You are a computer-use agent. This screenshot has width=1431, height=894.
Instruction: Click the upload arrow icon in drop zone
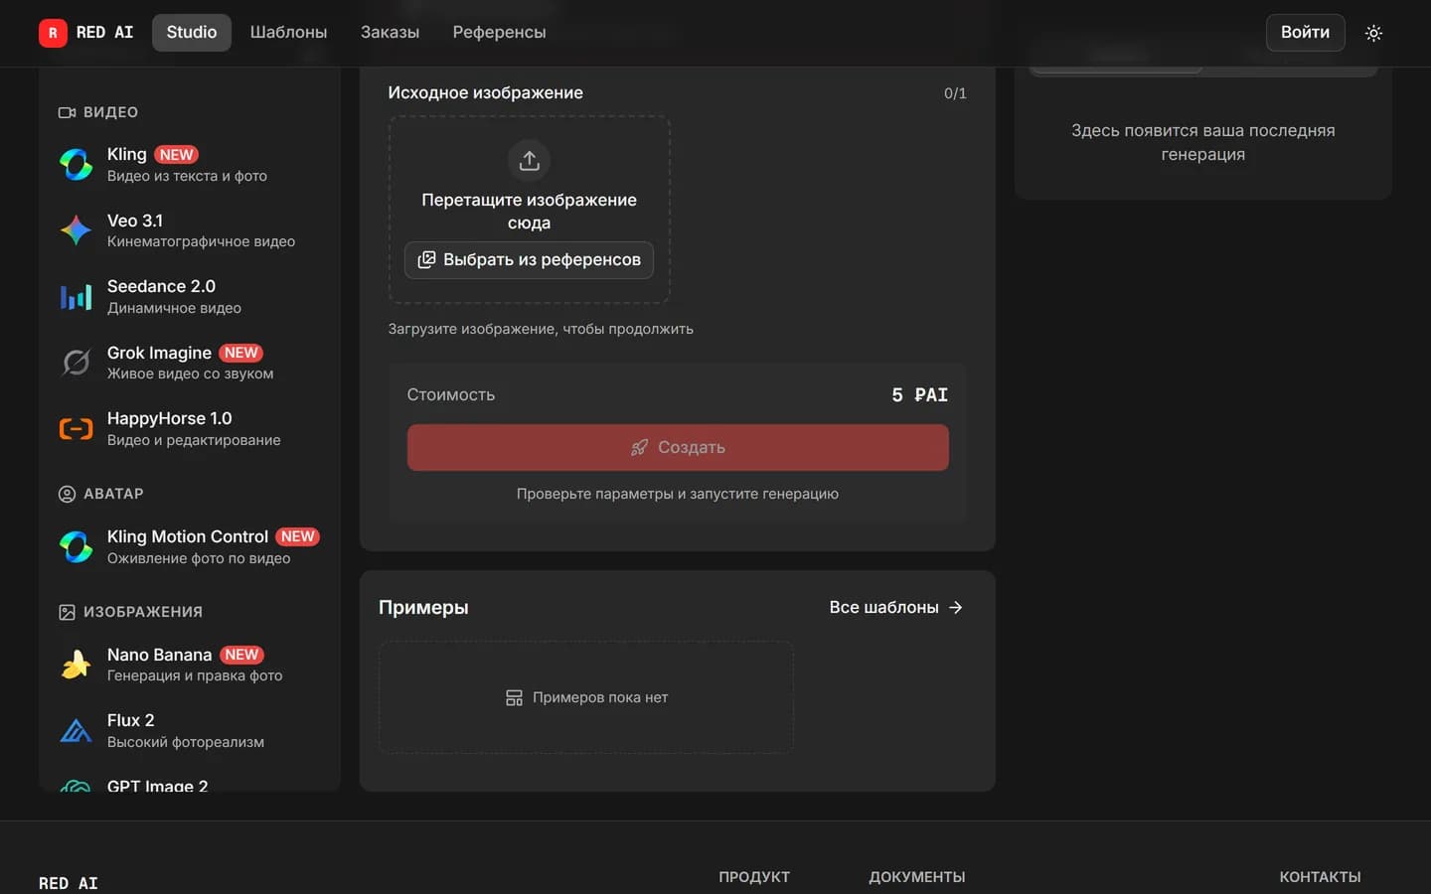529,160
